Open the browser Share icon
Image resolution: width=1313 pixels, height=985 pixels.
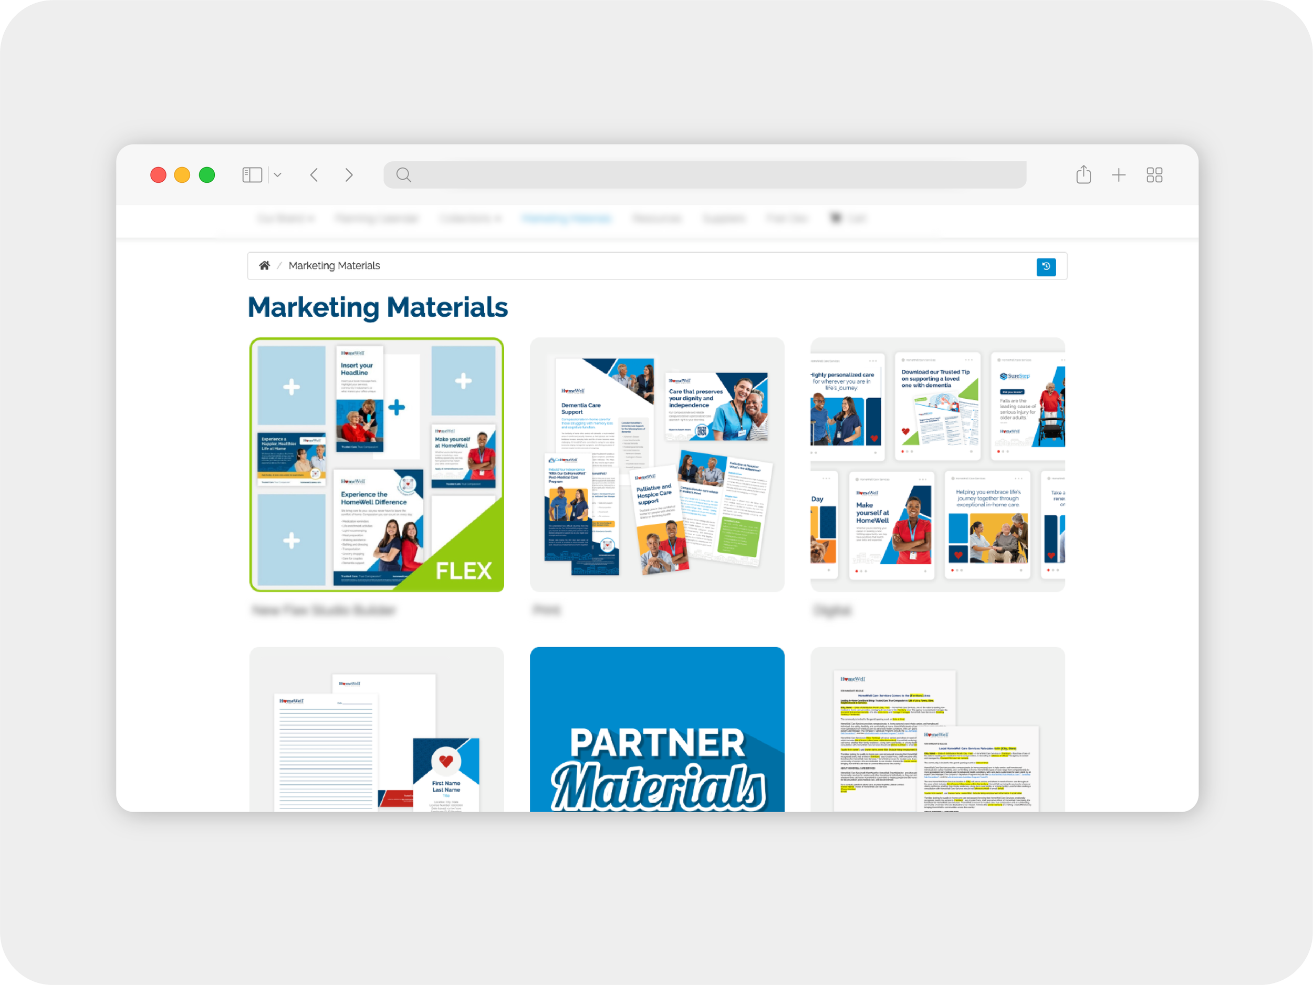tap(1083, 174)
